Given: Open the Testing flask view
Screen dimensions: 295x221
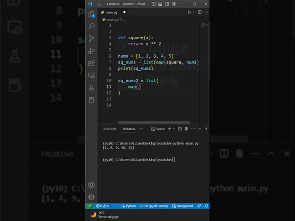Looking at the screenshot, I should [x=91, y=87].
